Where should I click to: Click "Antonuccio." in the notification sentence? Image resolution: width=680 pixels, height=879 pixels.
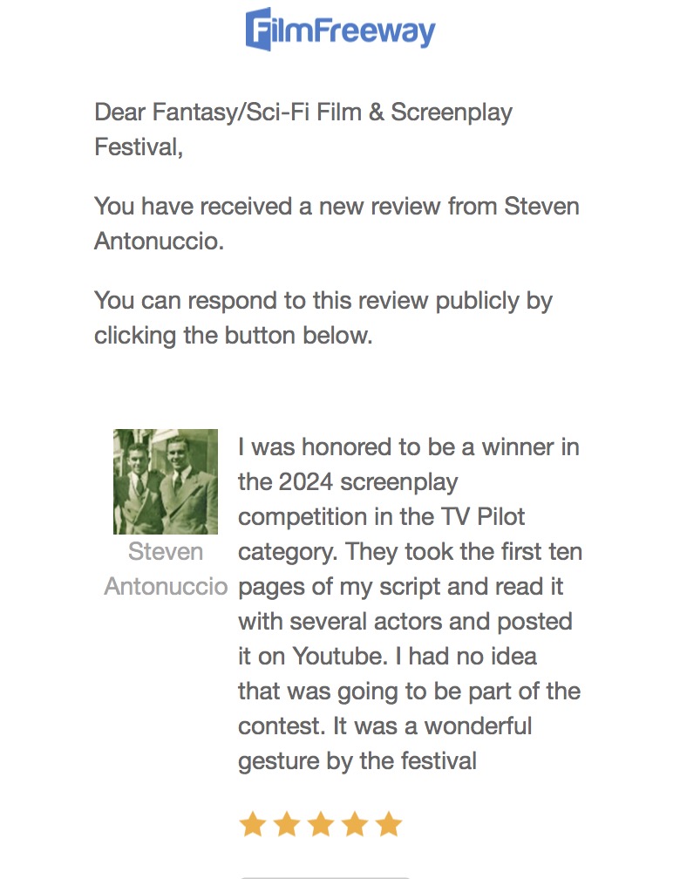[160, 242]
